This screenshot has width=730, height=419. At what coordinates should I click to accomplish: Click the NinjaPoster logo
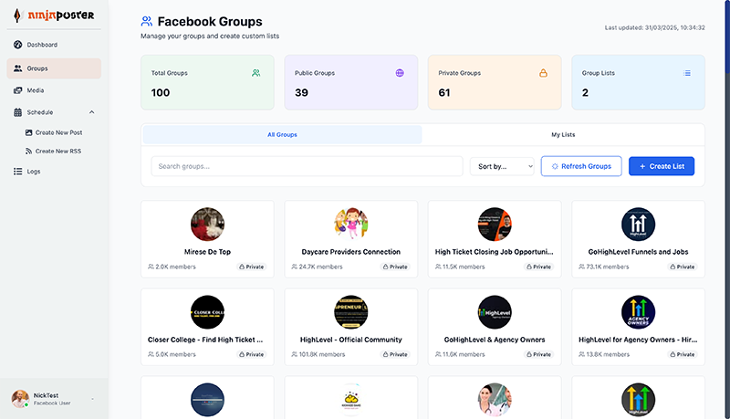point(54,15)
